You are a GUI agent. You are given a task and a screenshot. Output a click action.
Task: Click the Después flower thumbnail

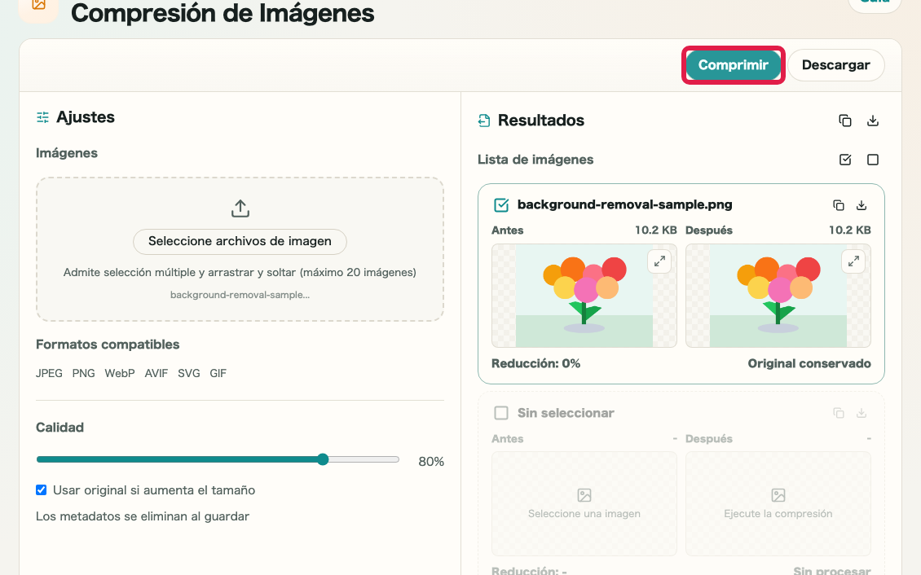(x=778, y=296)
